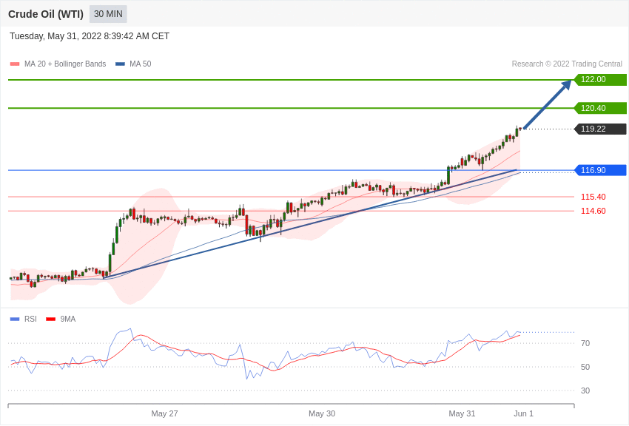Viewport: 629px width, 426px height.
Task: Click the red 115.40 support label
Action: click(593, 197)
